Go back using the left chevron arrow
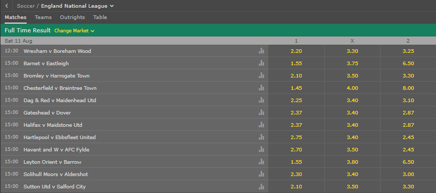436x193 pixels. tap(7, 6)
